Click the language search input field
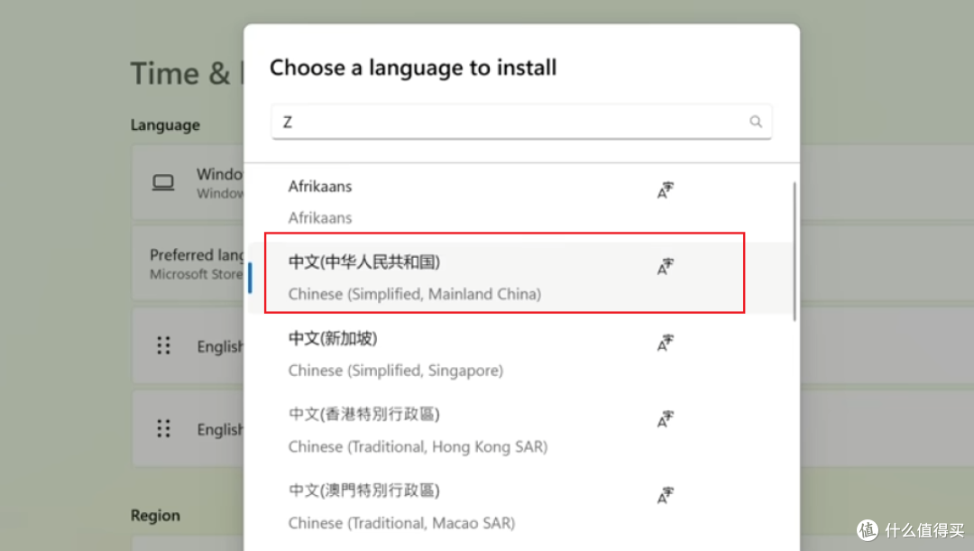The image size is (974, 551). point(520,122)
